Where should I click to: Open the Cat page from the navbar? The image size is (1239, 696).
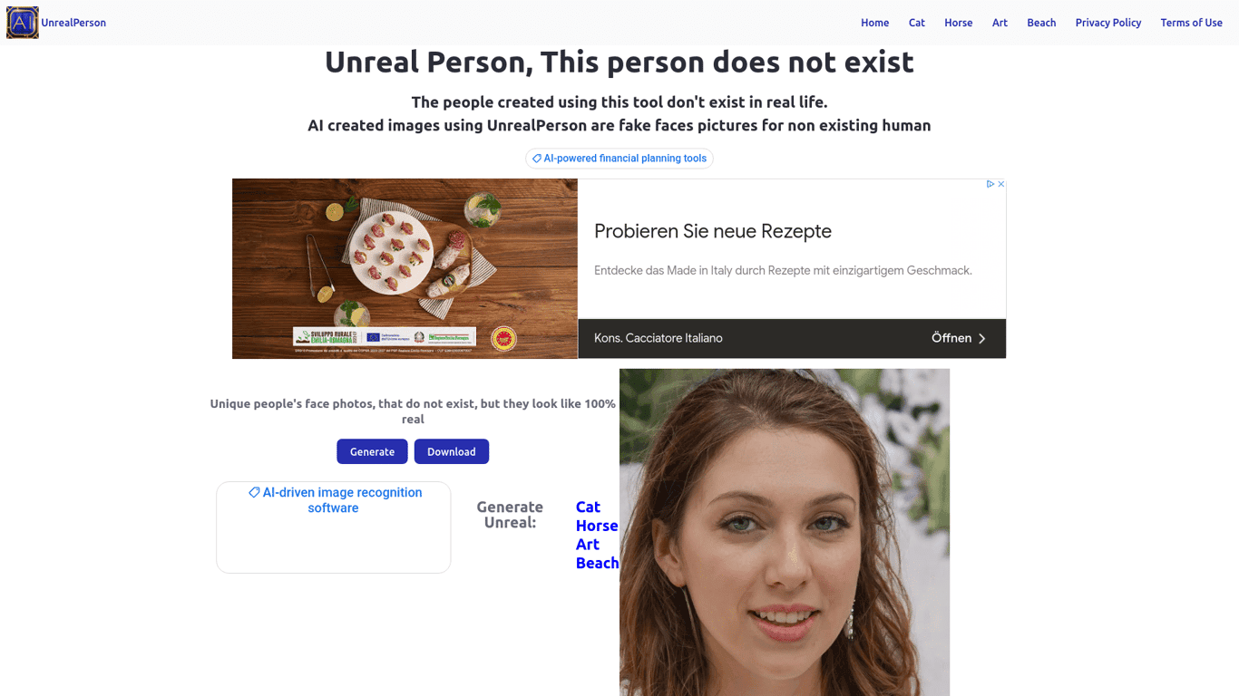917,23
